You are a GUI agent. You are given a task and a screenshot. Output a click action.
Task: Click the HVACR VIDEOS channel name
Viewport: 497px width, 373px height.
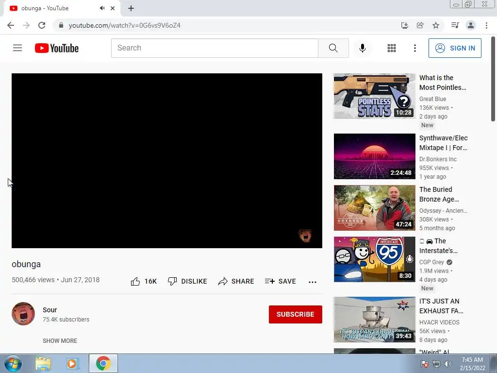(x=439, y=322)
